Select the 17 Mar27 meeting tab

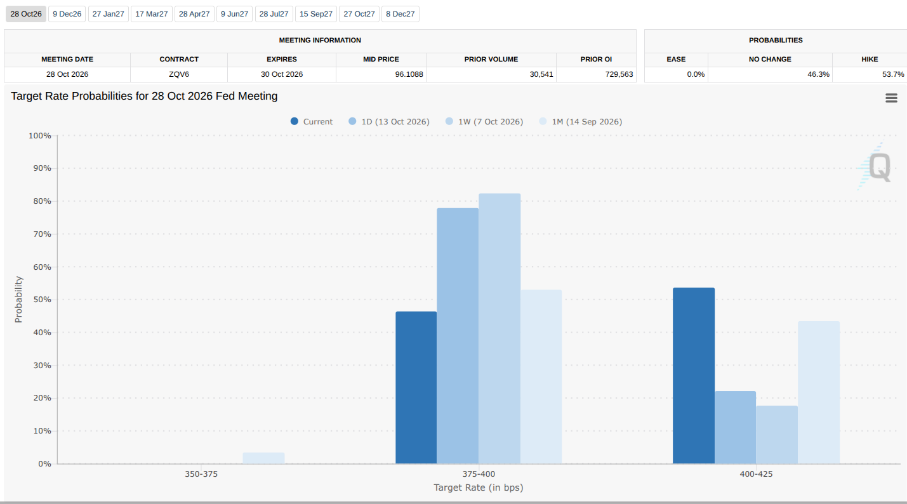(152, 14)
